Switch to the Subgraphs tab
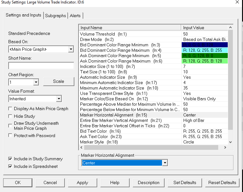The image size is (243, 192). [x=56, y=16]
